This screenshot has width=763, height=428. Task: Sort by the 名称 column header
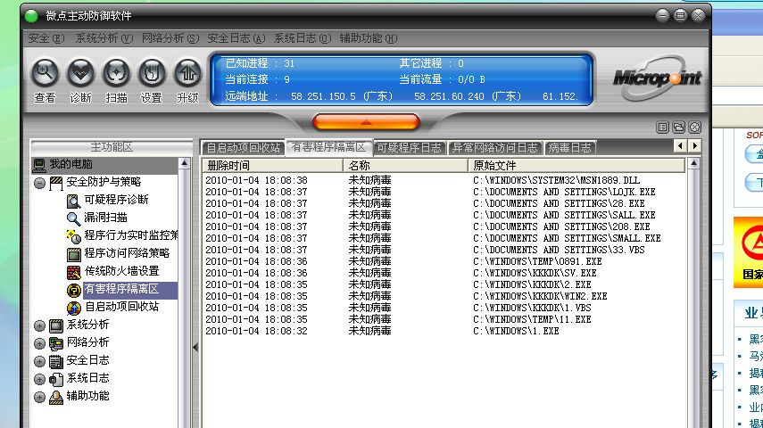pos(405,165)
